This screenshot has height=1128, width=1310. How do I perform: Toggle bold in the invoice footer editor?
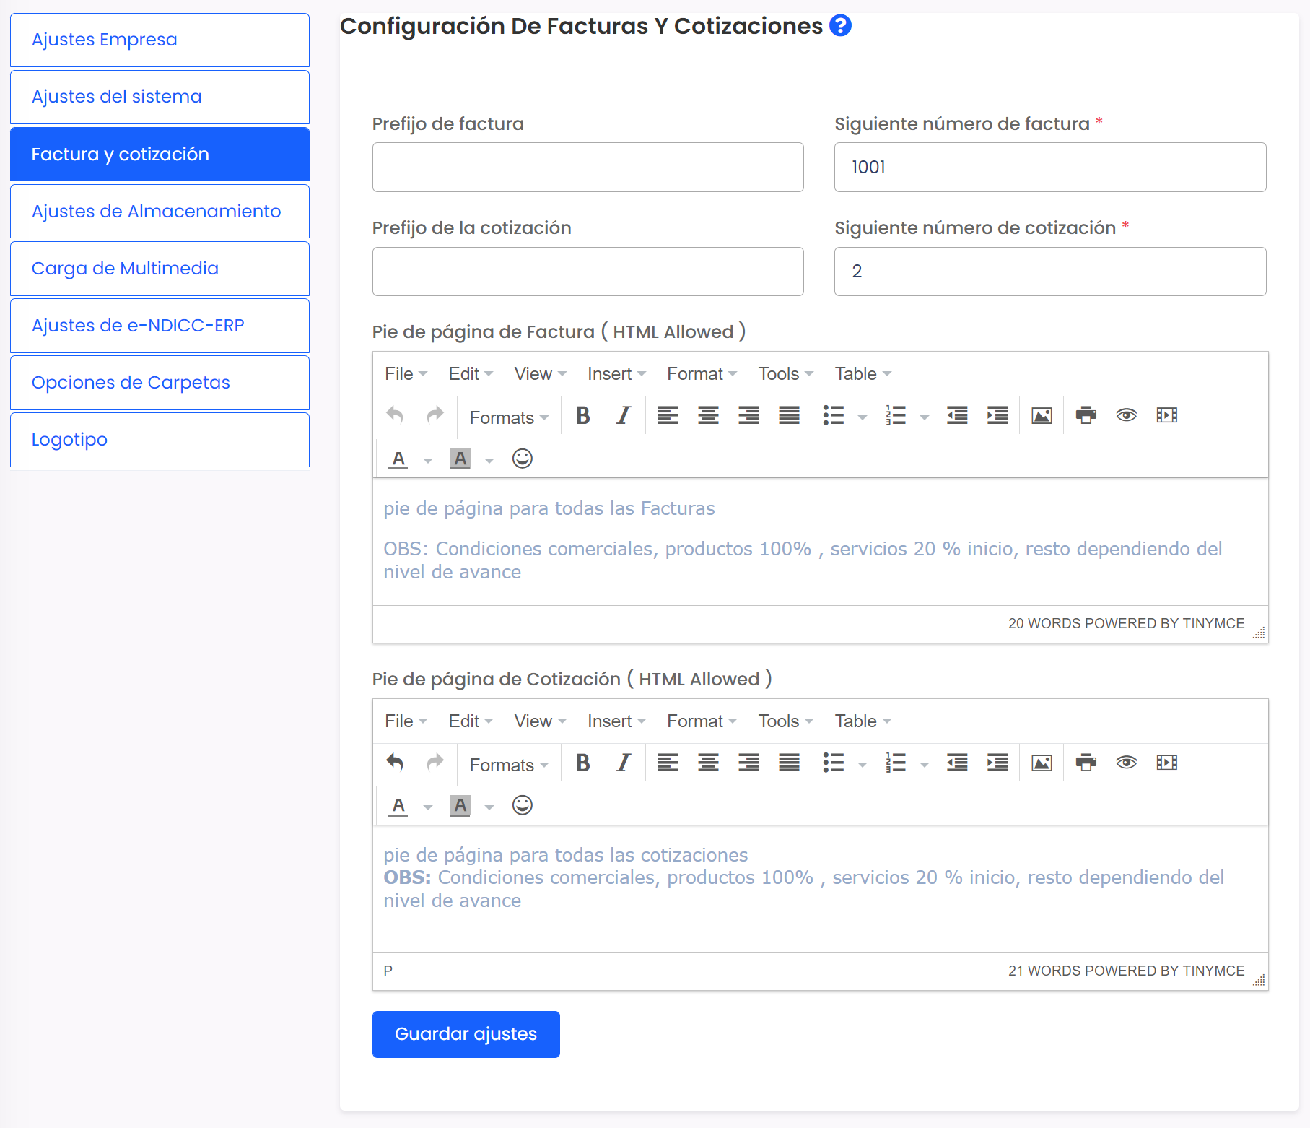coord(583,416)
